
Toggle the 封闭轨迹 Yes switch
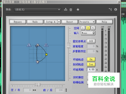click(91, 65)
